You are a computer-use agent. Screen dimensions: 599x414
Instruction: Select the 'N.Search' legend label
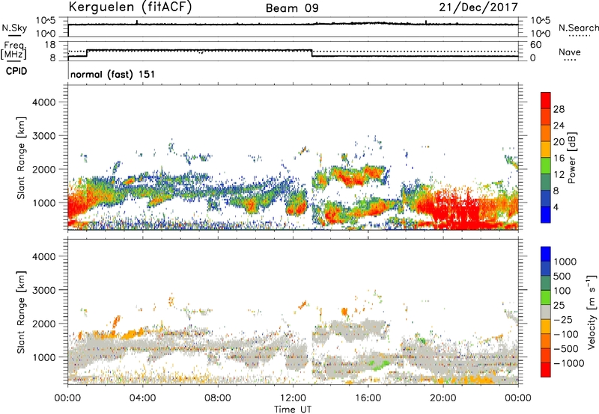578,28
